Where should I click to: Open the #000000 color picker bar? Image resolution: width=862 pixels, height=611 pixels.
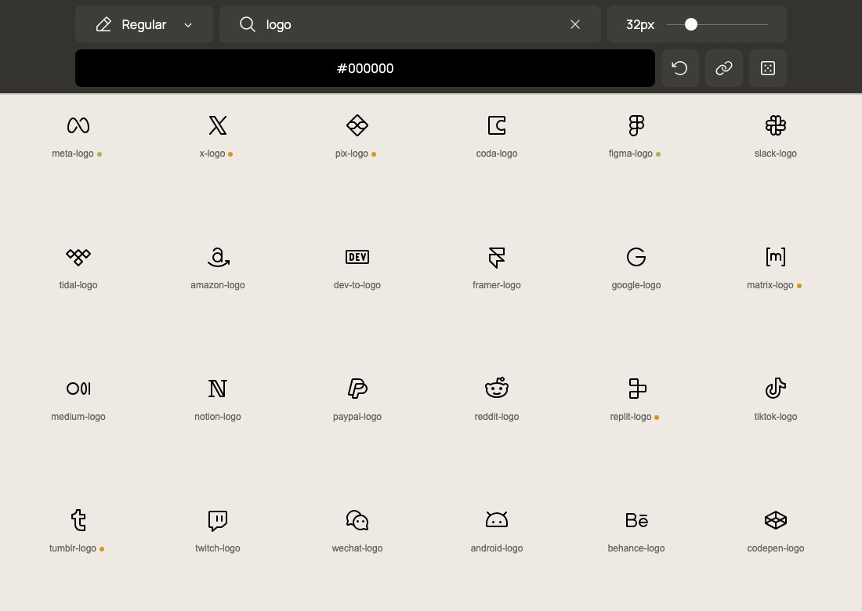click(365, 68)
